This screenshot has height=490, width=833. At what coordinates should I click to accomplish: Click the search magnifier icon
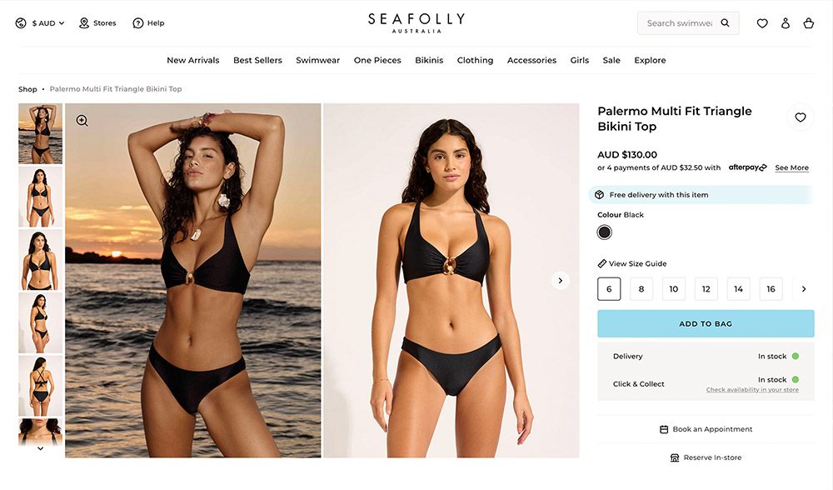pos(726,22)
